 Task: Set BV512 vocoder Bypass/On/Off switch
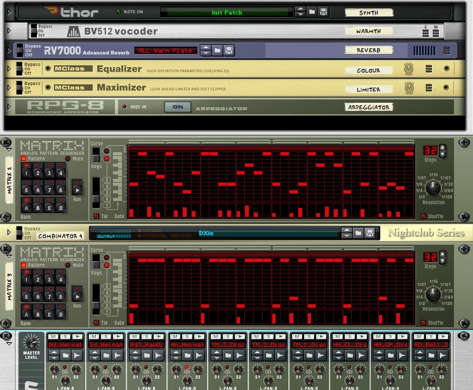[x=34, y=30]
